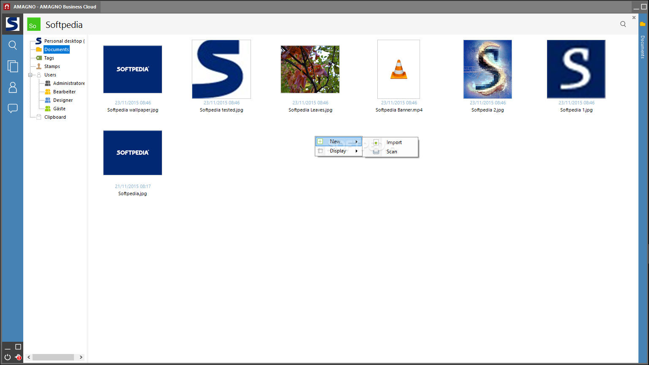Close the panel with the small x button
This screenshot has width=649, height=365.
tap(634, 17)
